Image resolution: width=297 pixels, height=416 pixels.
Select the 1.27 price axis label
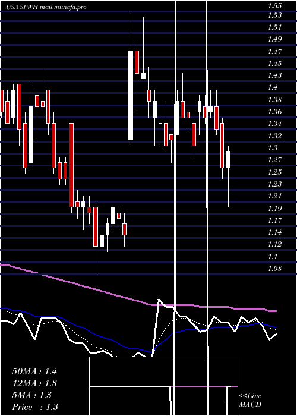point(274,160)
